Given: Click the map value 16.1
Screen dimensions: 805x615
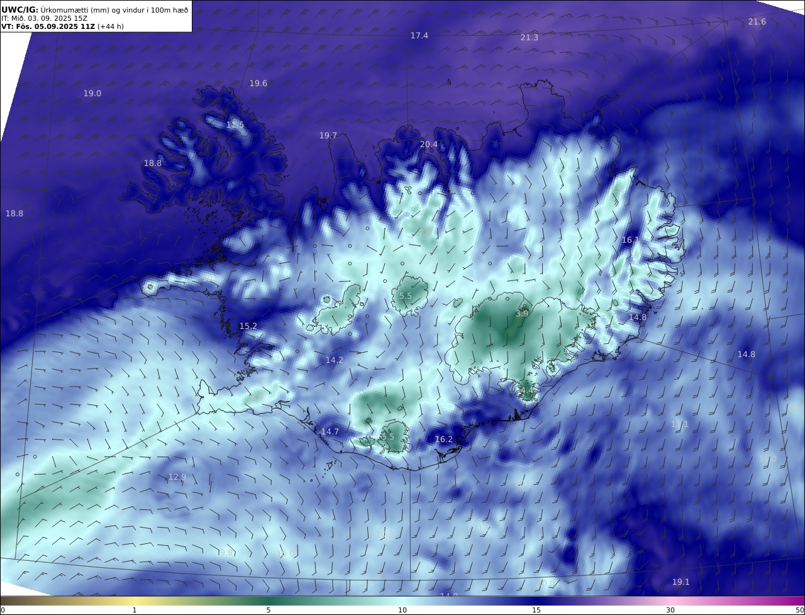Looking at the screenshot, I should coord(630,240).
